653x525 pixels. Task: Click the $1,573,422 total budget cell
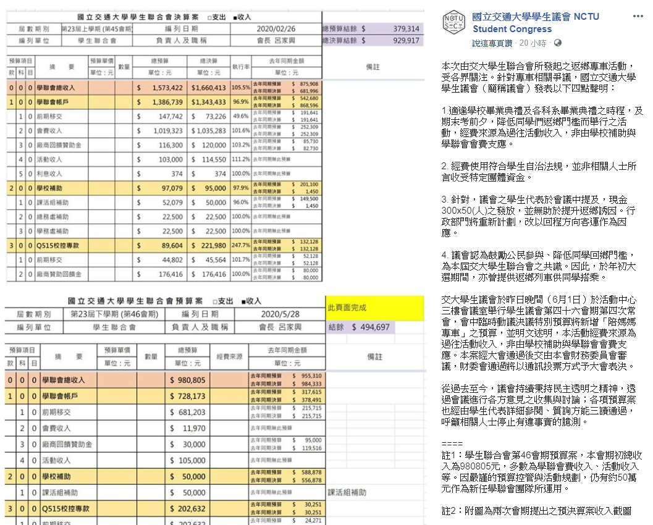[160, 88]
